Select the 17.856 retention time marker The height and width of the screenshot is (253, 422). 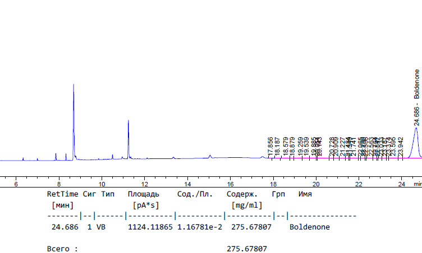(x=270, y=146)
